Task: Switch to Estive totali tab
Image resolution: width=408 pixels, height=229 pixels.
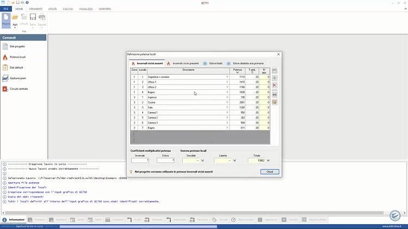Action: coord(213,64)
